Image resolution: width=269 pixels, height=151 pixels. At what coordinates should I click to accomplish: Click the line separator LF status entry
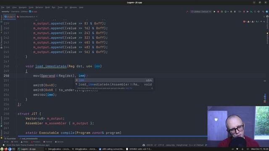[155, 145]
